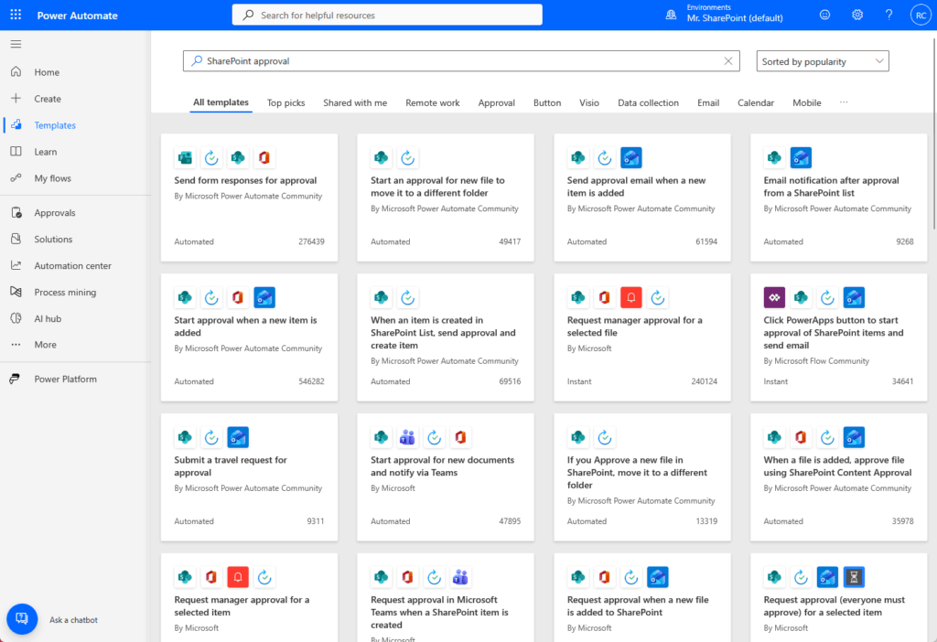Click the AI hub icon
The image size is (937, 642).
[x=16, y=318]
